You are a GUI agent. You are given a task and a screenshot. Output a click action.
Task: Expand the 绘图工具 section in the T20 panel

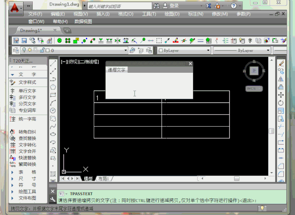tap(12, 192)
